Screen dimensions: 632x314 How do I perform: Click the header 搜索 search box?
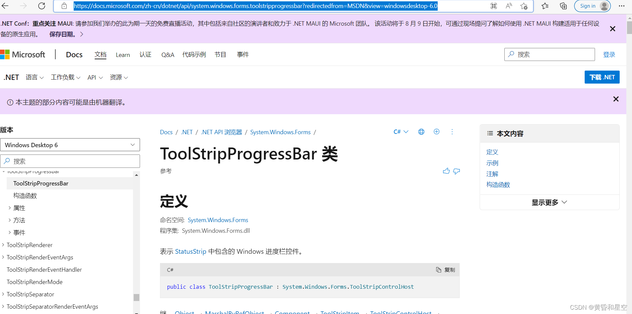pyautogui.click(x=549, y=54)
